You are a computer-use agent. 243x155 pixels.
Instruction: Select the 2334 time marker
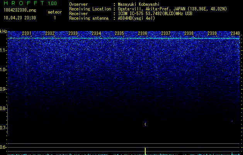96,33
